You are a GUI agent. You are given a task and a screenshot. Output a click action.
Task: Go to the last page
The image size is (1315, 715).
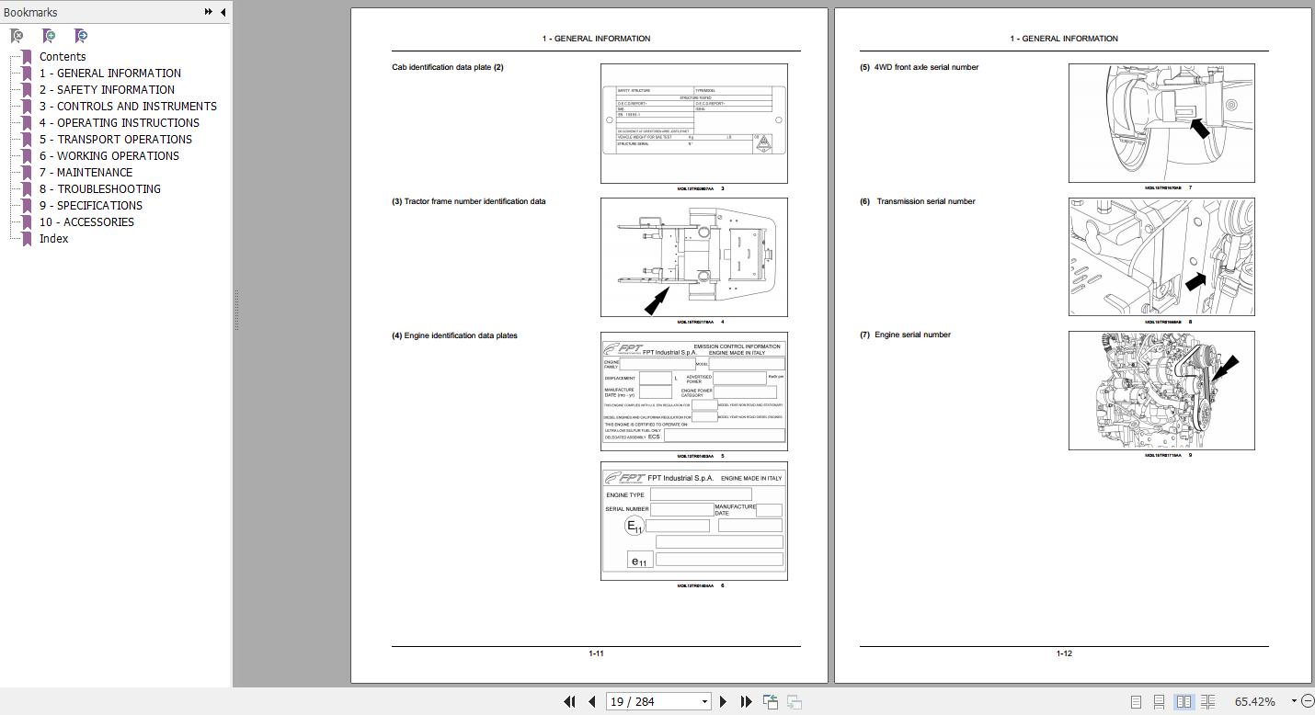click(x=746, y=701)
